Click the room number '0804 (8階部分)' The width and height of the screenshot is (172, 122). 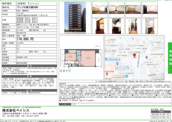(x=23, y=11)
